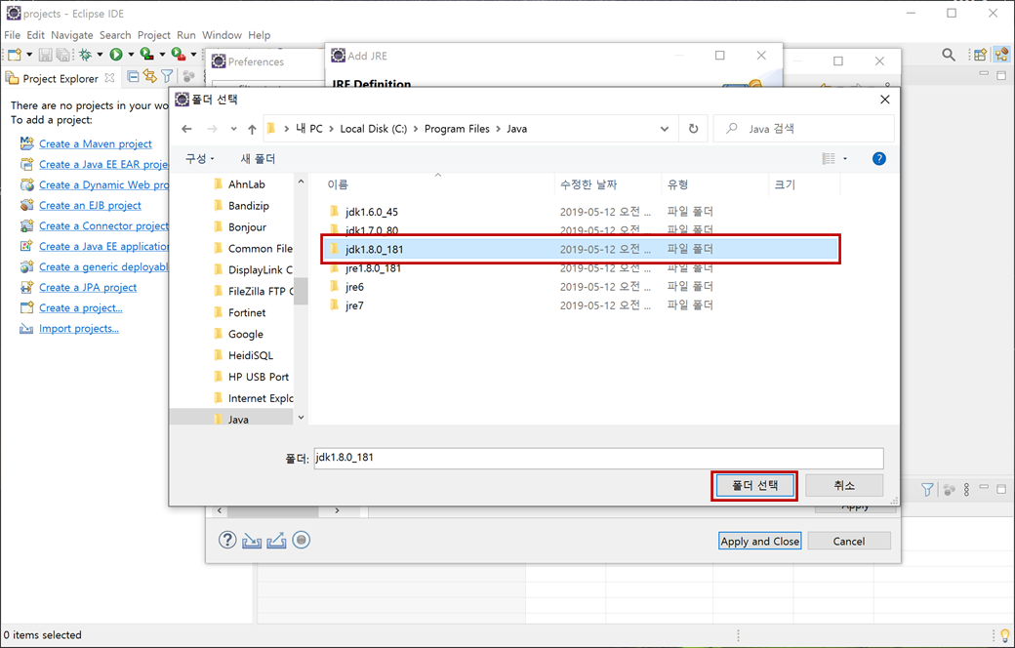Image resolution: width=1015 pixels, height=648 pixels.
Task: Click help question icon in Preferences
Action: coord(227,540)
